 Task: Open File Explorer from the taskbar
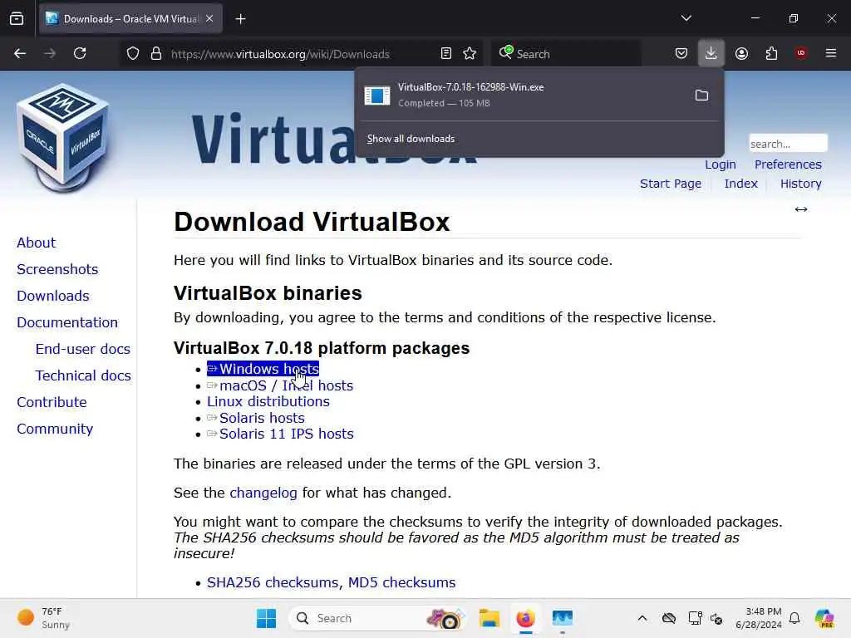pos(489,618)
